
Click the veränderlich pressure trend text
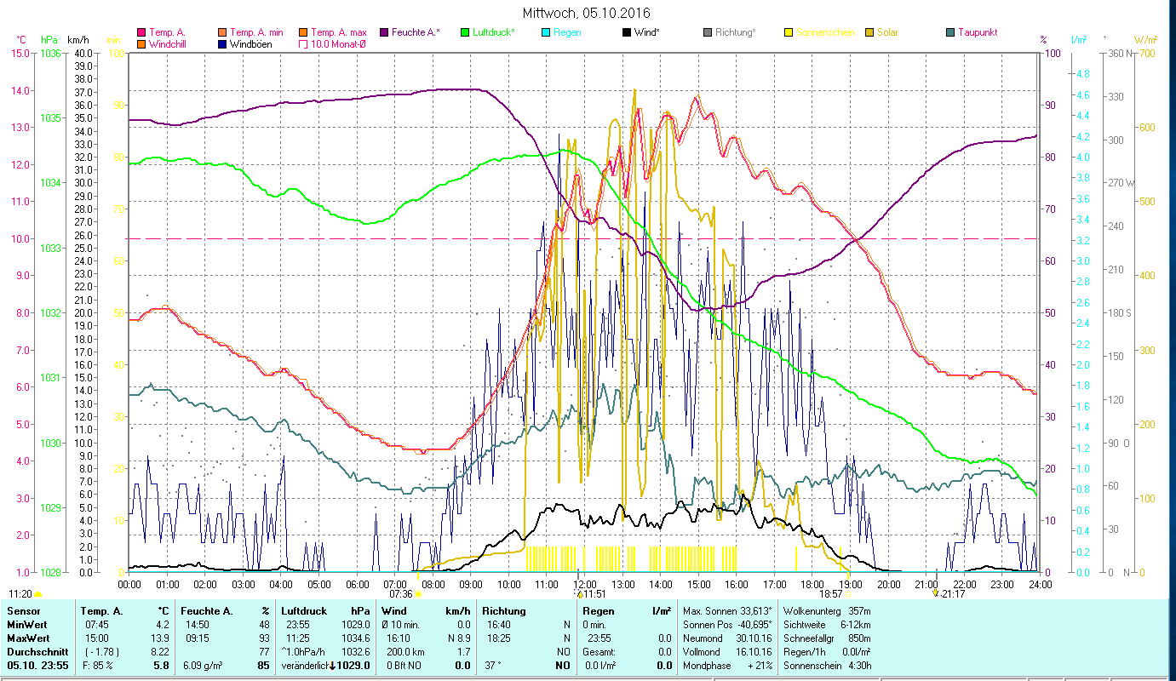coord(304,665)
